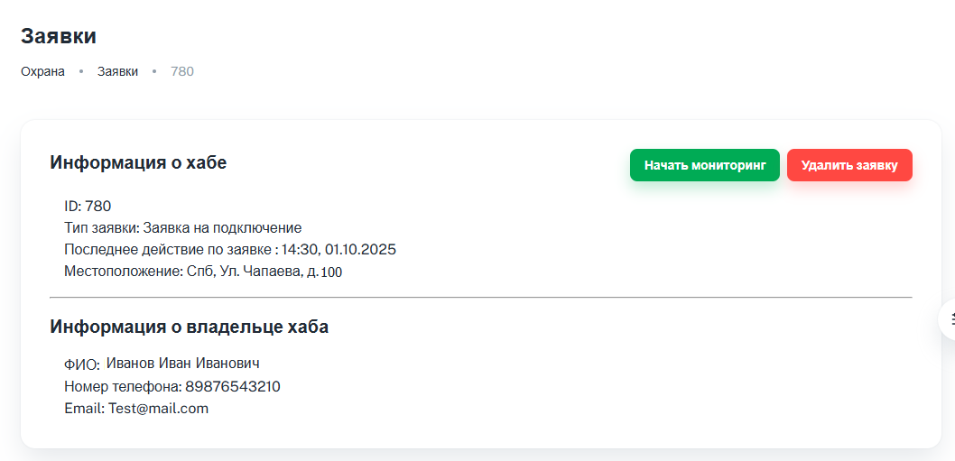
Task: Open the floating settings icon at right edge
Action: (x=948, y=319)
